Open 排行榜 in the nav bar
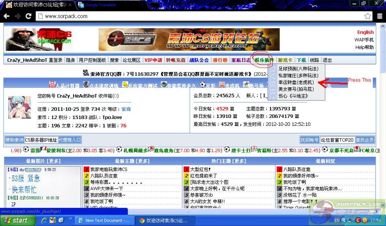The image size is (386, 226). click(x=220, y=60)
